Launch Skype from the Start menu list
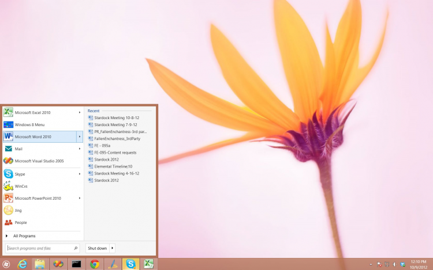The image size is (433, 270). (x=20, y=174)
